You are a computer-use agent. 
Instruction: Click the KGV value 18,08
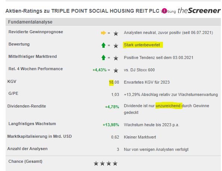tap(114, 82)
